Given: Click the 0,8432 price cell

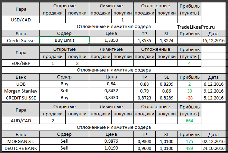Looking at the screenshot, I should [111, 91].
